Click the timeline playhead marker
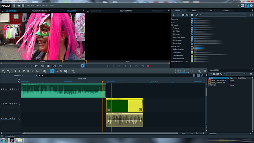The width and height of the screenshot is (254, 143). click(x=103, y=82)
